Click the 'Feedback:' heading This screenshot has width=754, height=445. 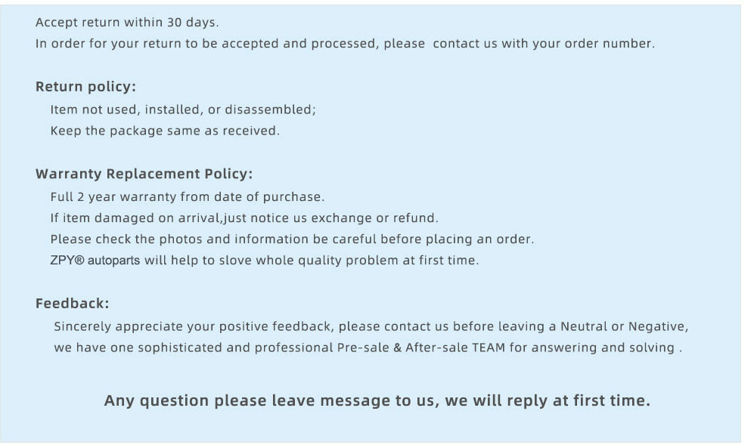pyautogui.click(x=72, y=303)
